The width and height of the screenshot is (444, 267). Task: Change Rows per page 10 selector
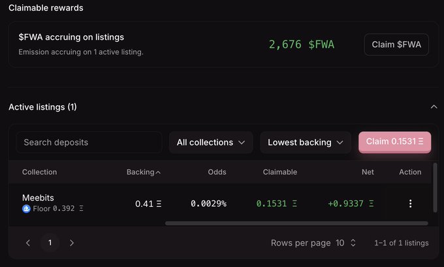coord(345,243)
